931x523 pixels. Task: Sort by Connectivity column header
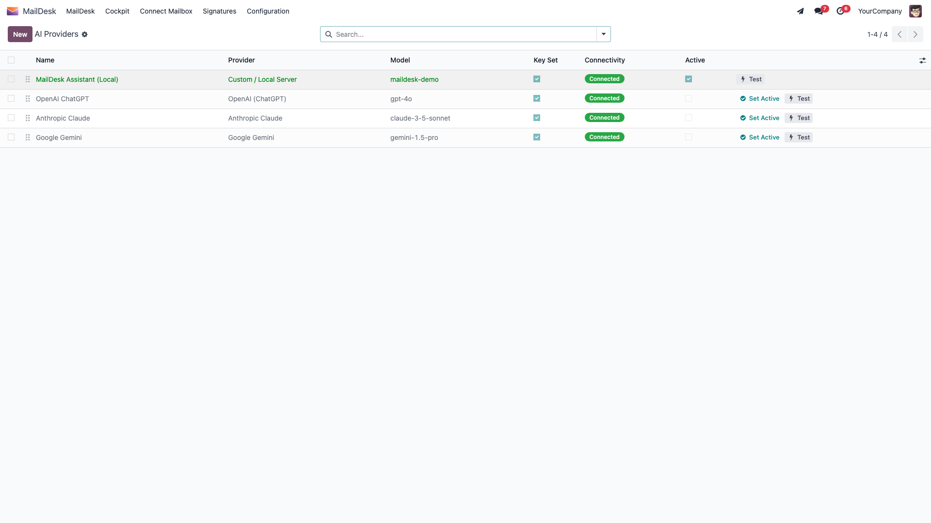pyautogui.click(x=605, y=60)
